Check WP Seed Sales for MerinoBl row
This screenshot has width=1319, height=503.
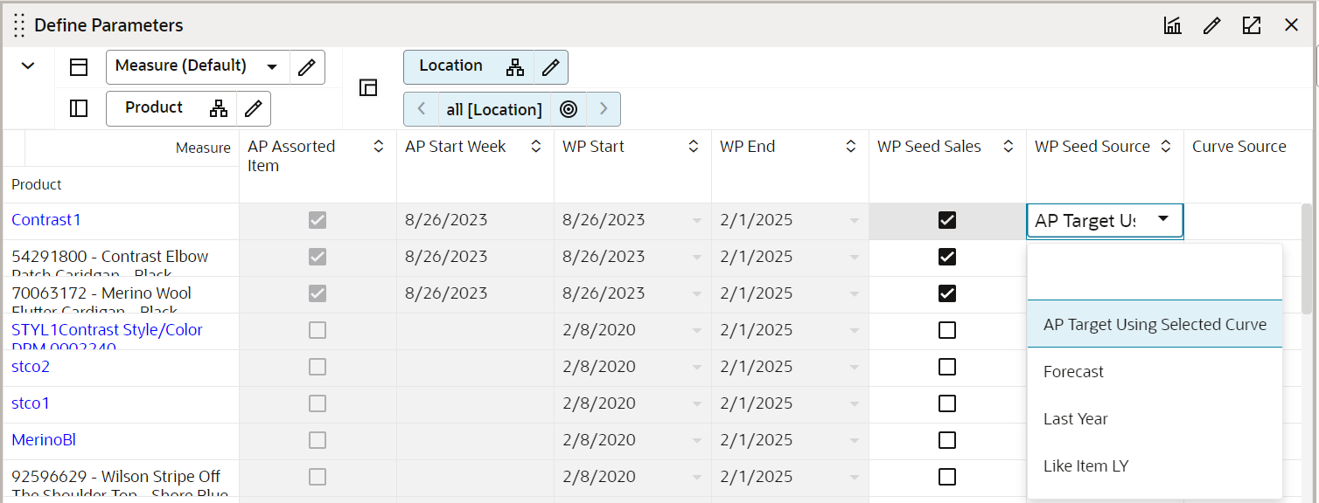coord(947,439)
